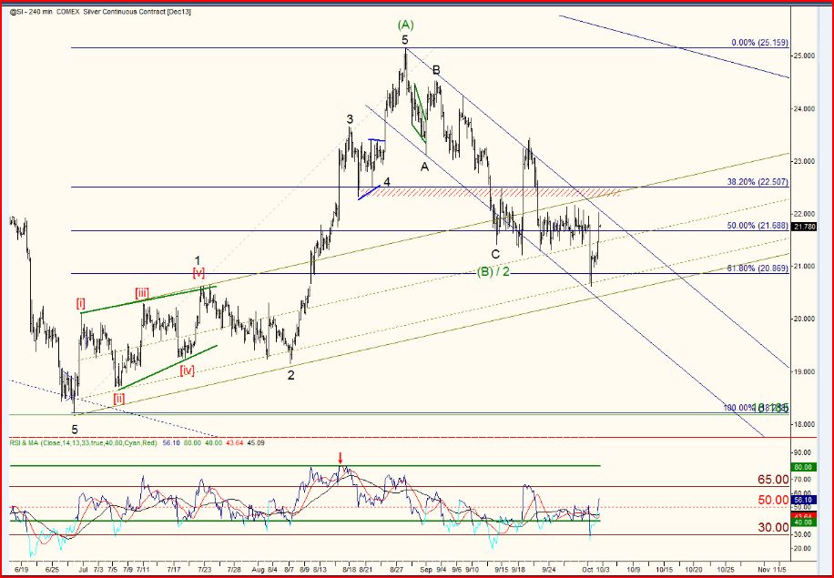Click the 65.00 RSI level label
This screenshot has width=834, height=578.
772,479
